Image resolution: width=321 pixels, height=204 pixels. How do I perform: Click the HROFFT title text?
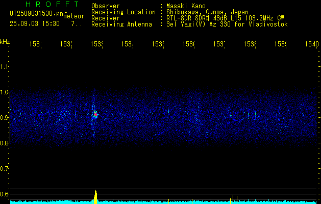point(52,4)
